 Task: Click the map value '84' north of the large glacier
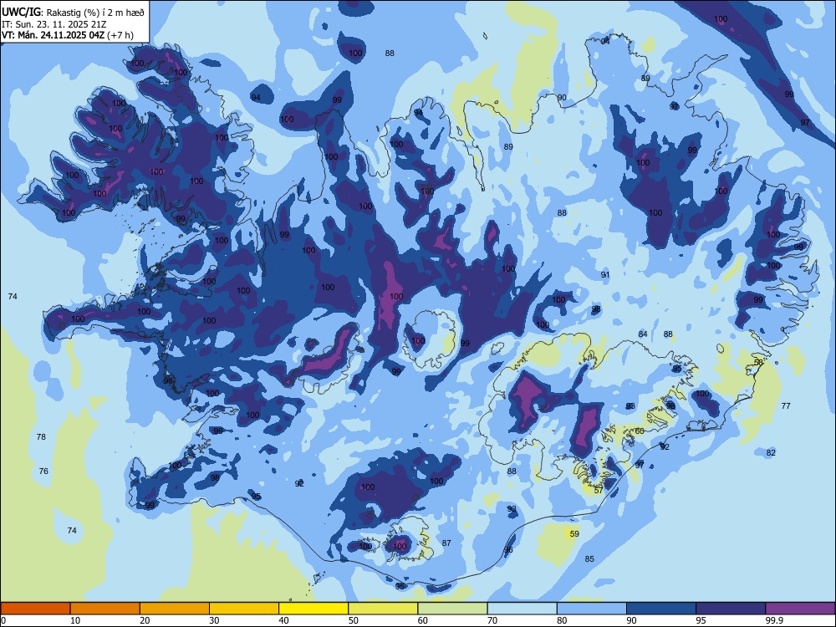[643, 334]
